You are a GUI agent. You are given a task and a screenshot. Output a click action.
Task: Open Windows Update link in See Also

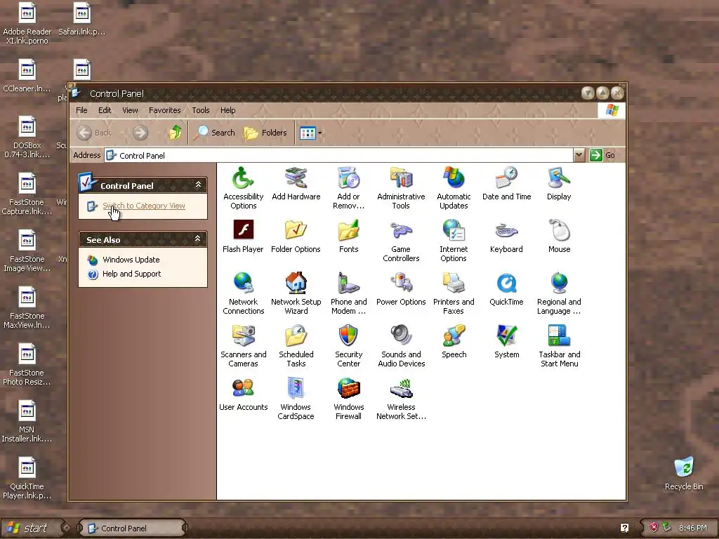(131, 260)
